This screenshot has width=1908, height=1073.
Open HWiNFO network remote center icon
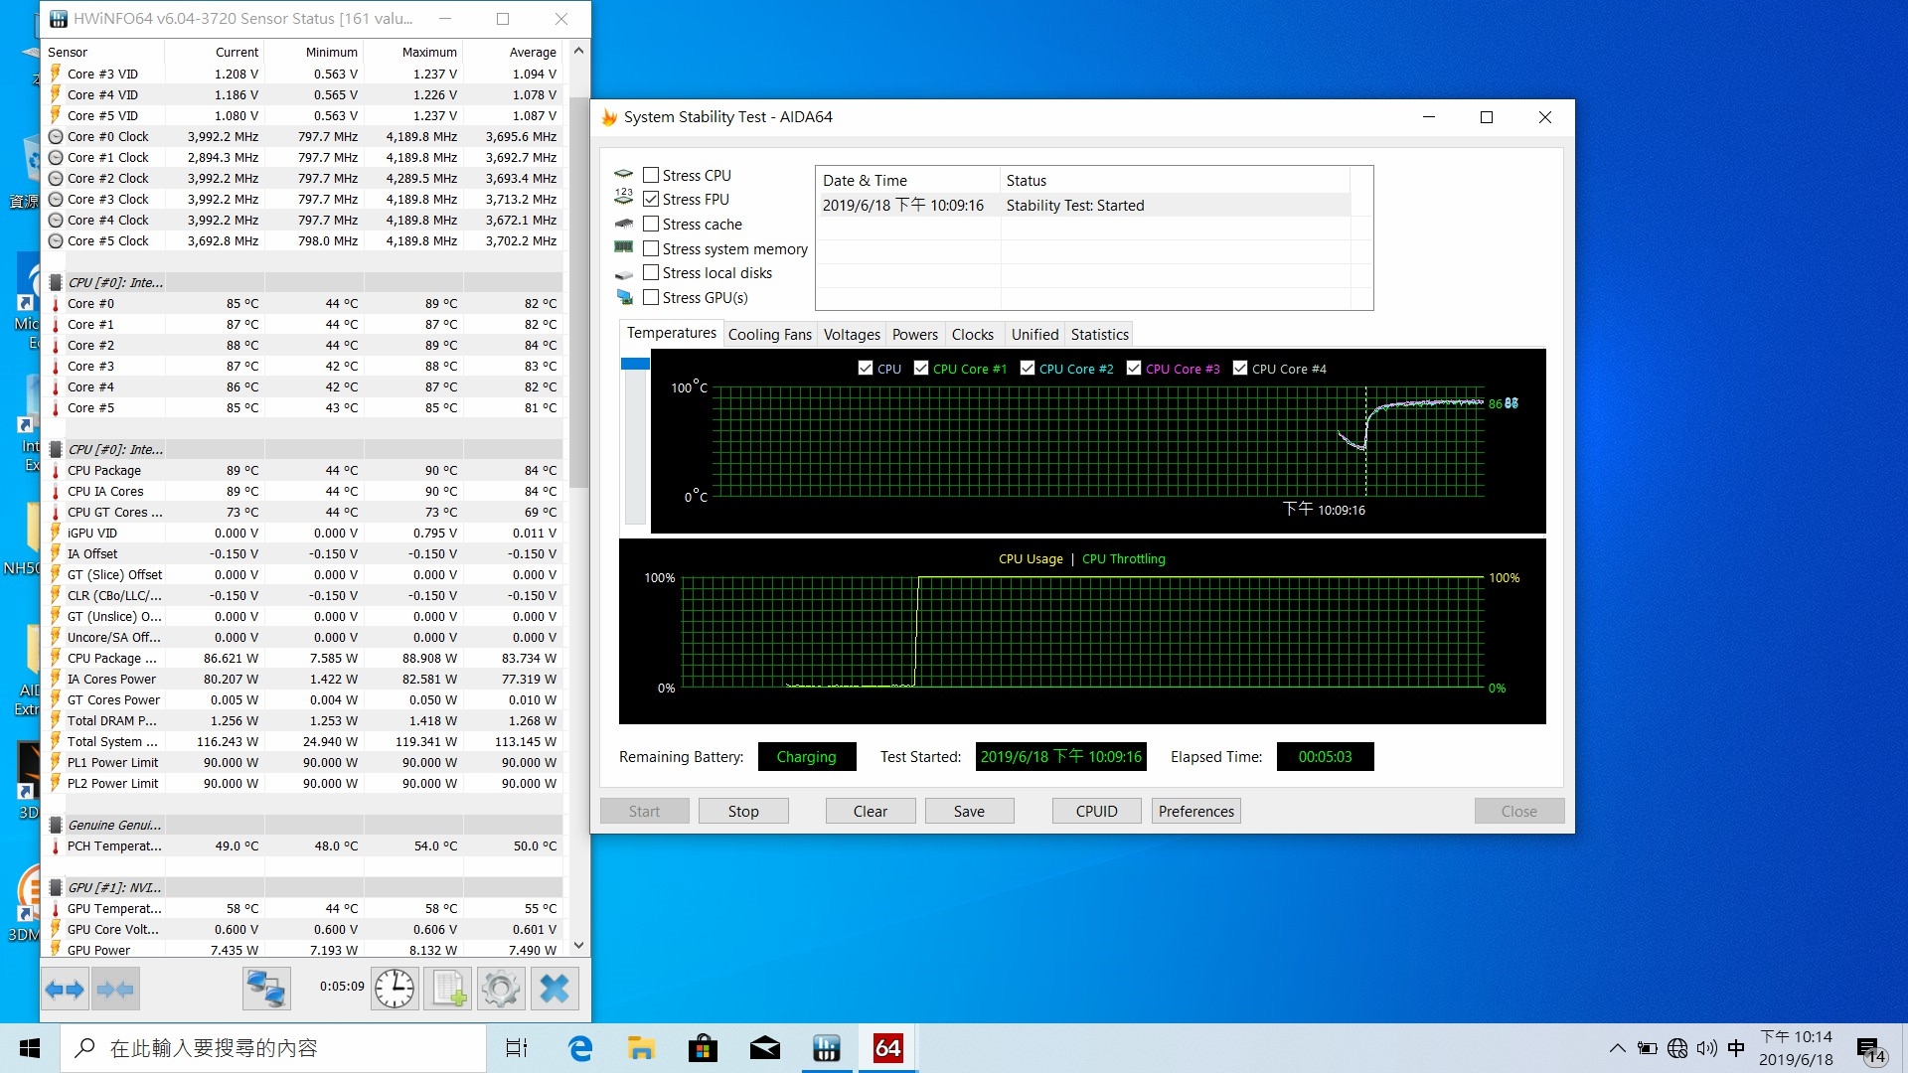pos(266,989)
